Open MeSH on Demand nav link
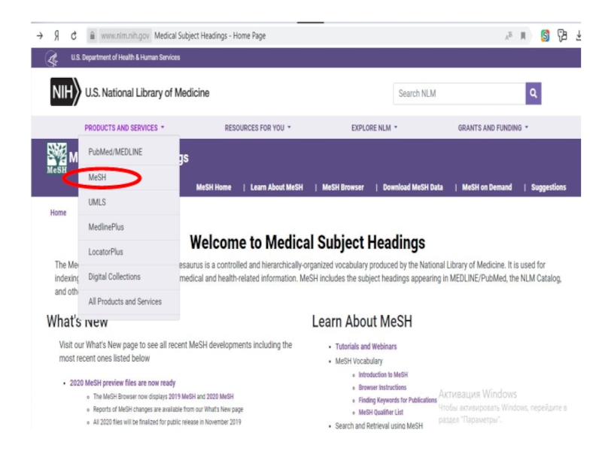The height and width of the screenshot is (451, 602). (x=487, y=187)
